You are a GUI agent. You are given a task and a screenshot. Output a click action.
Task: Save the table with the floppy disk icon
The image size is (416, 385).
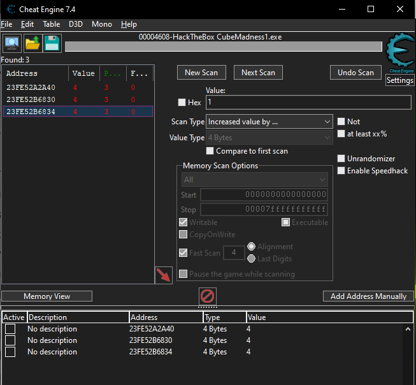[x=52, y=43]
